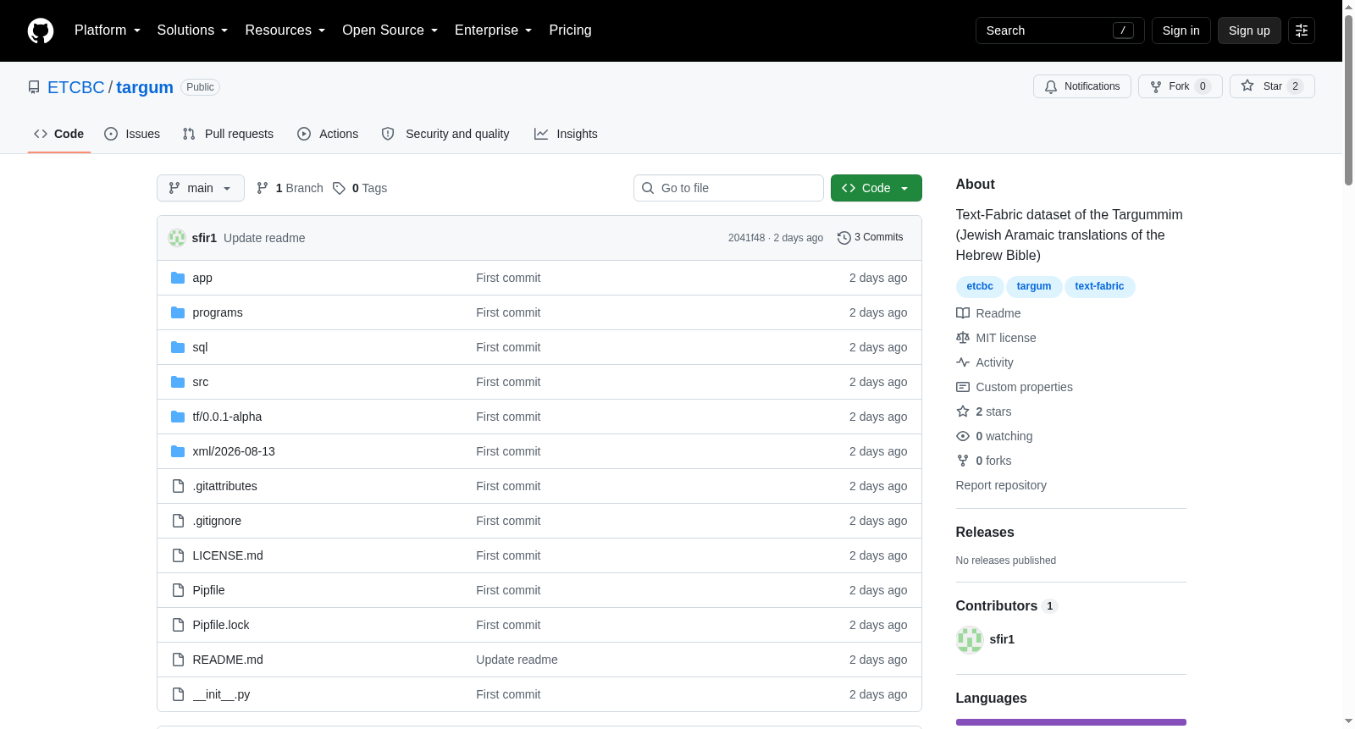Open the sfir1 contributor avatar

point(970,639)
